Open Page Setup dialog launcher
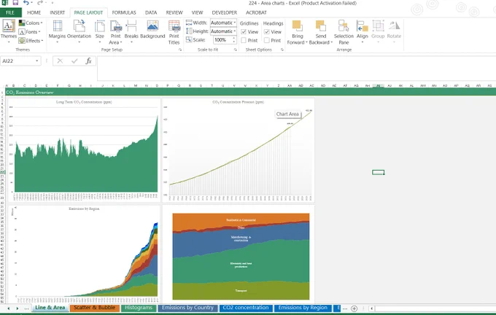The image size is (496, 315). tap(180, 50)
